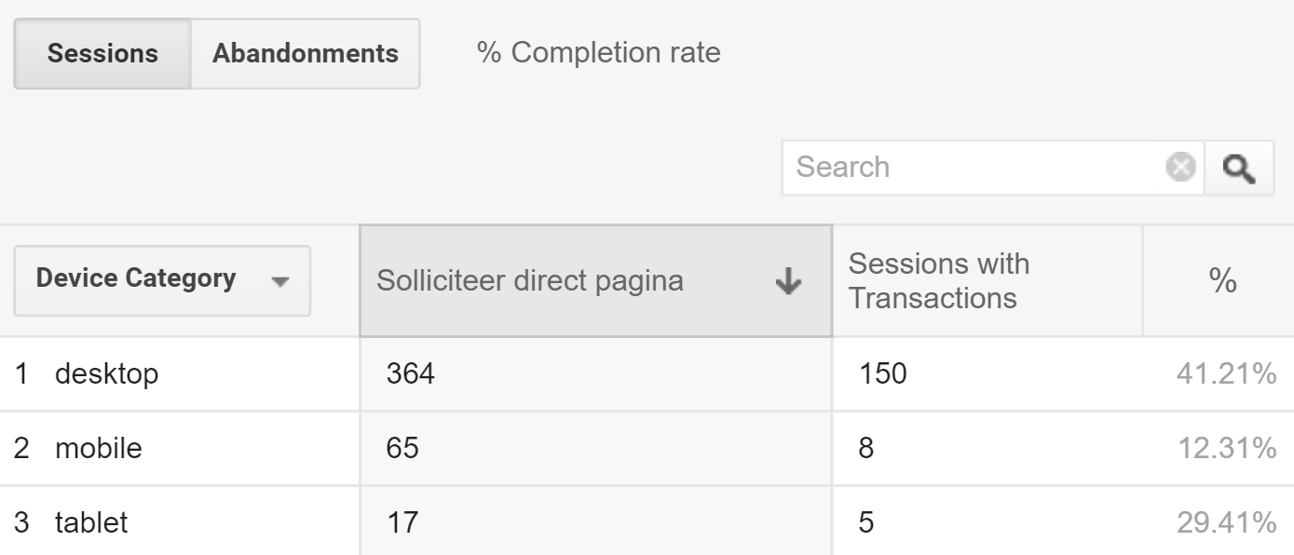Screen dimensions: 1294x555
Task: Click desktop transactions value 150
Action: pyautogui.click(x=880, y=374)
